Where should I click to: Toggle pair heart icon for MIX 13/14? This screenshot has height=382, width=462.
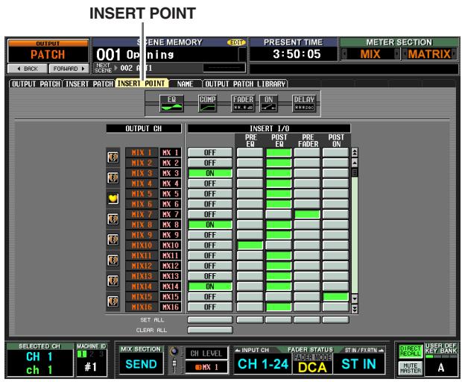[x=113, y=281]
